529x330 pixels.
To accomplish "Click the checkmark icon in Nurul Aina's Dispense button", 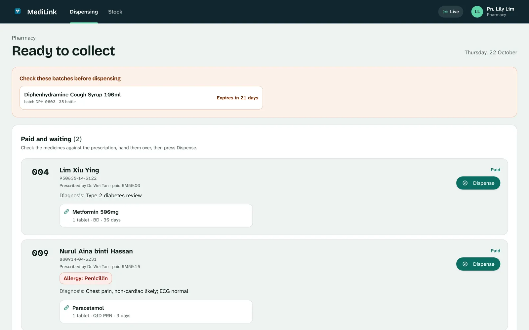I will 465,264.
